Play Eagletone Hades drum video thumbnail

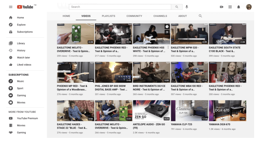[x=76, y=111]
